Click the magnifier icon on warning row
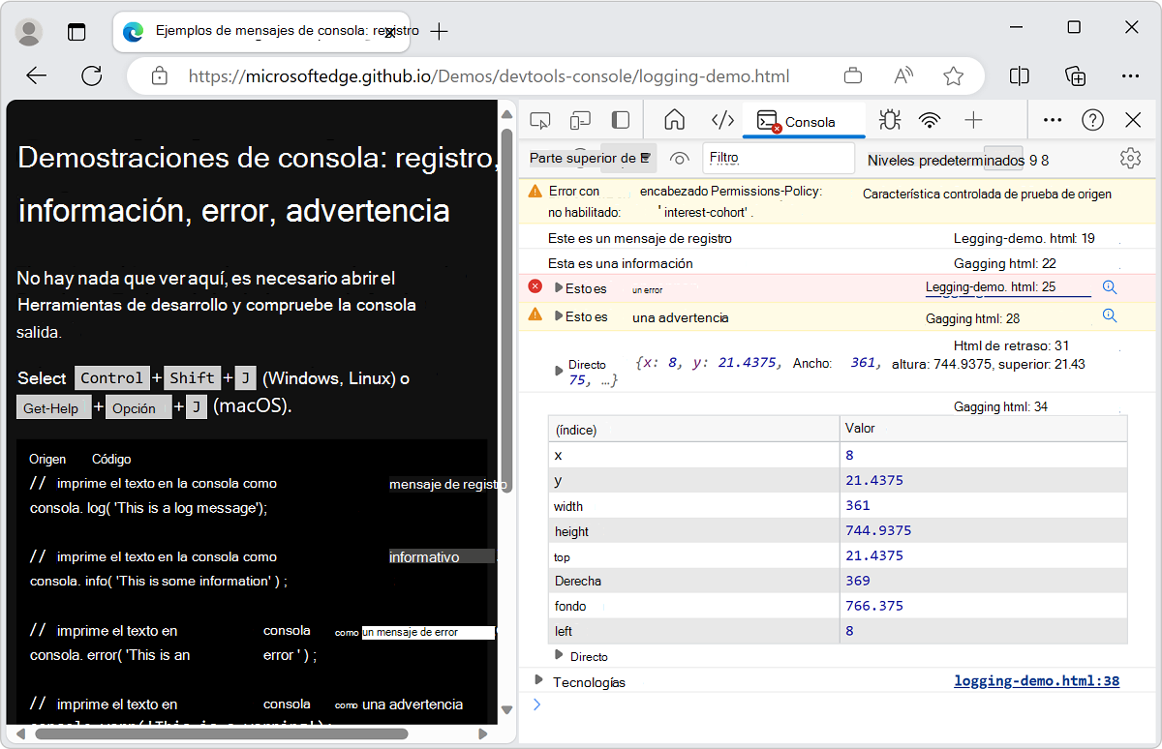Screen dimensions: 1162x749 (x=1110, y=315)
